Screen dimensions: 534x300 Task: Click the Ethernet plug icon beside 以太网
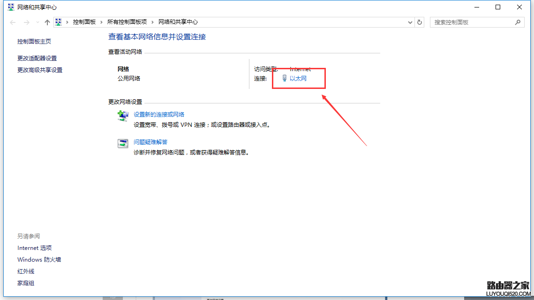point(285,78)
